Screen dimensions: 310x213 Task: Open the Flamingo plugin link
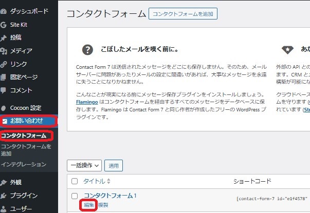(x=87, y=103)
